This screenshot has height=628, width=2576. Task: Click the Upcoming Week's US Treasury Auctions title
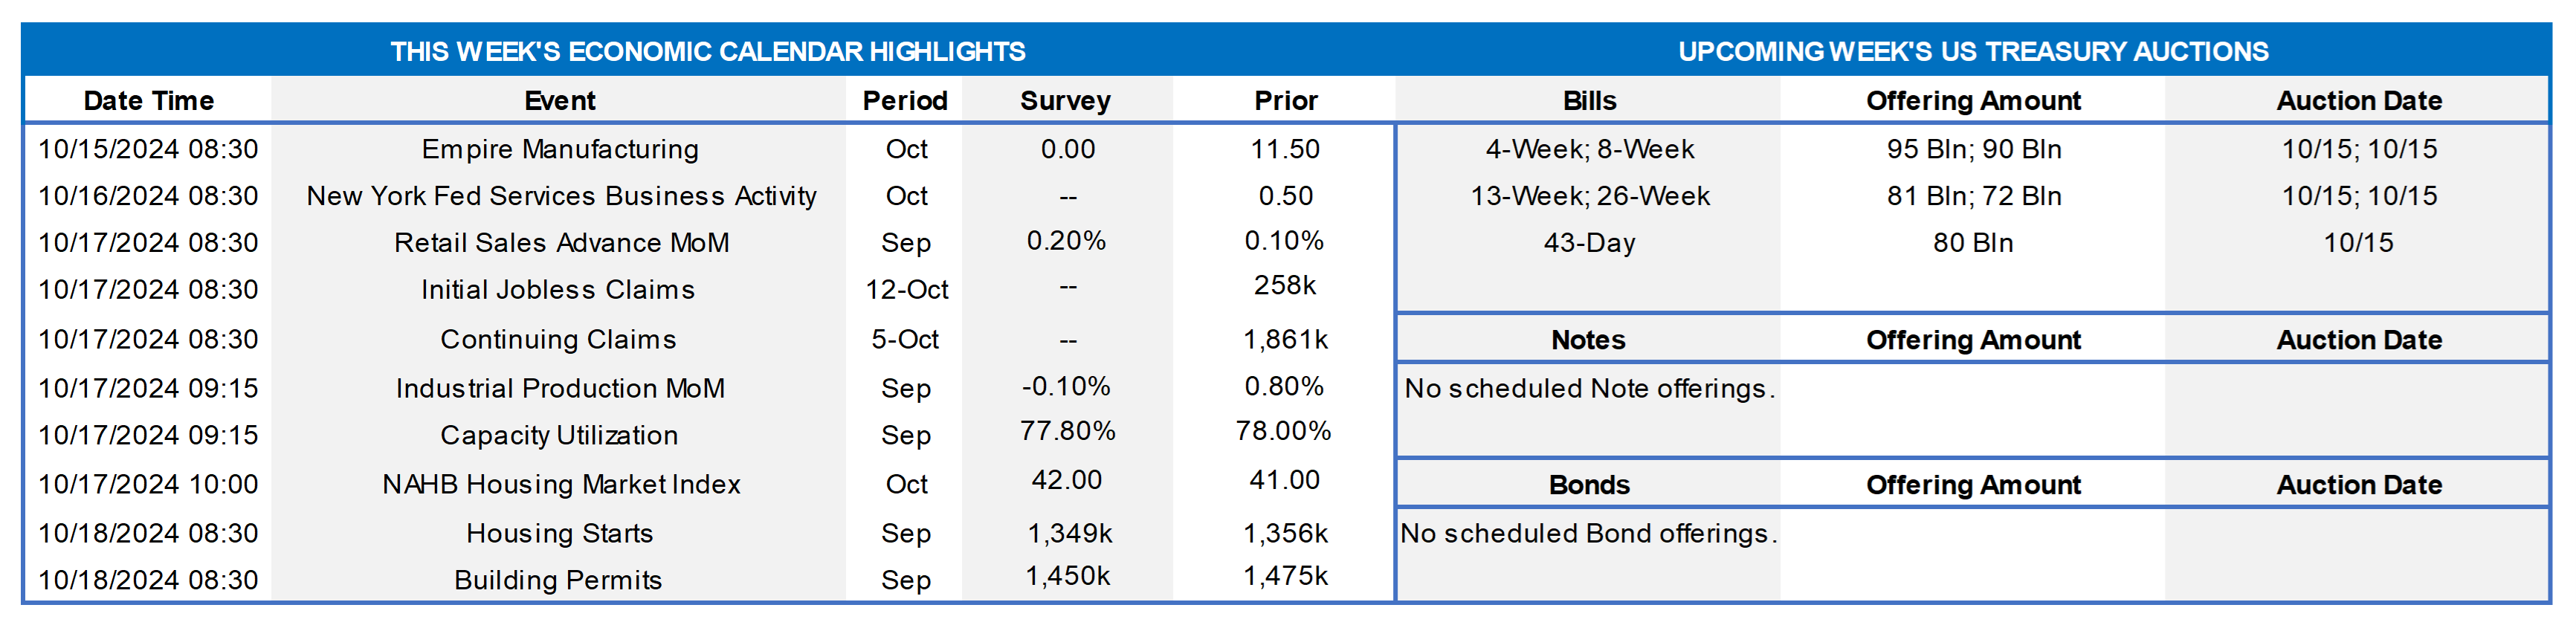[x=1973, y=51]
